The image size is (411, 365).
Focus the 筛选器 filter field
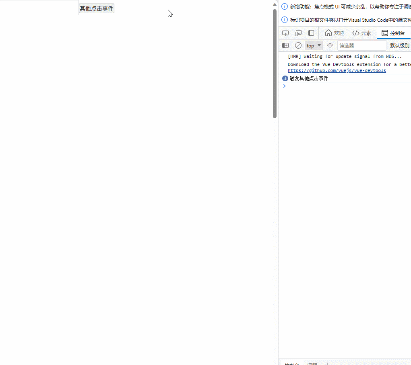coord(362,45)
